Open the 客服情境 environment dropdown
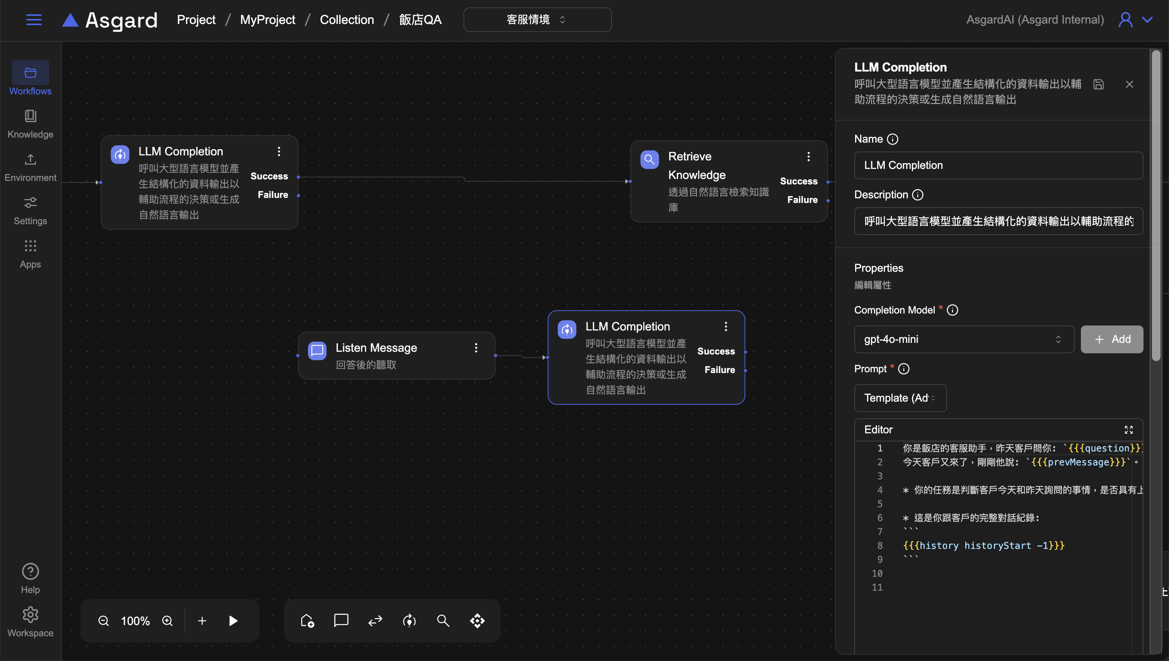Viewport: 1169px width, 661px height. (537, 20)
